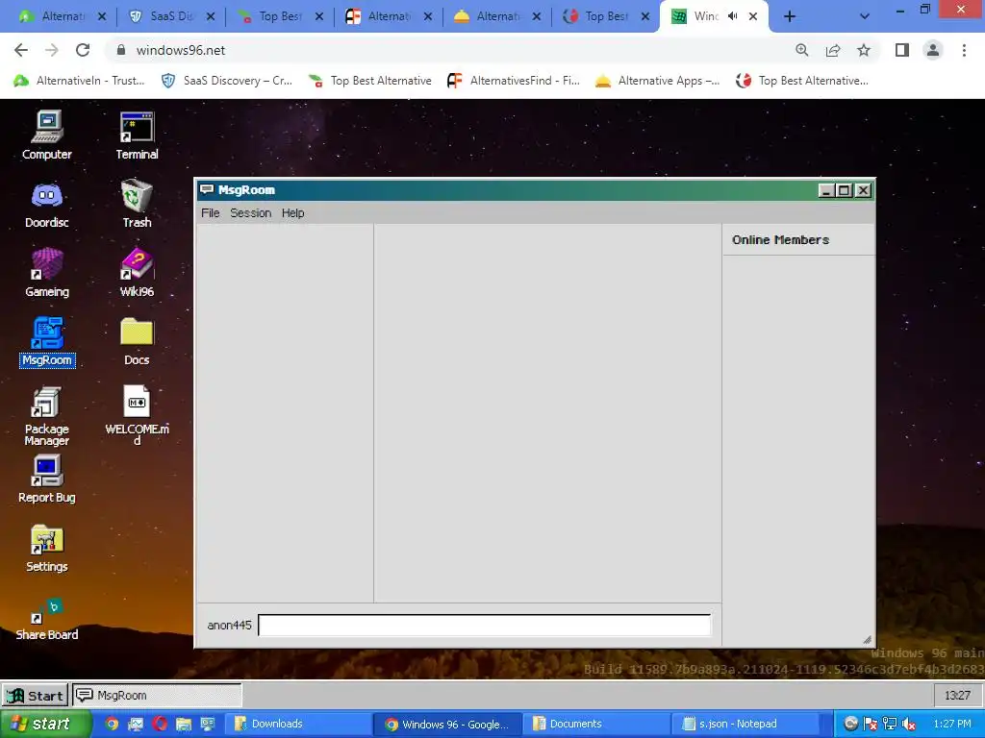Screen dimensions: 985x738
Task: Open the Session menu in MsgRoom
Action: [x=251, y=212]
